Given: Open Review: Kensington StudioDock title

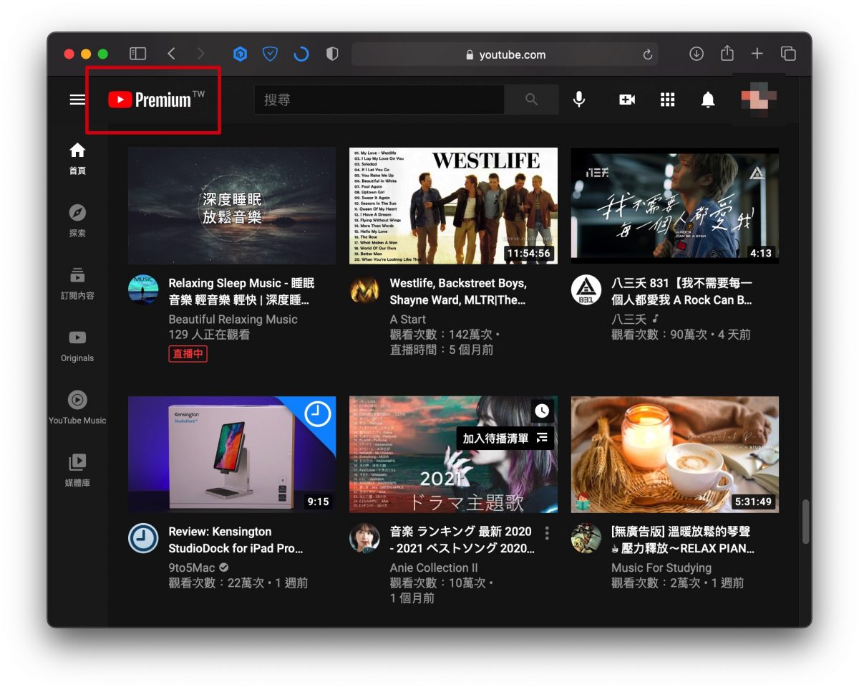Looking at the screenshot, I should pyautogui.click(x=236, y=540).
